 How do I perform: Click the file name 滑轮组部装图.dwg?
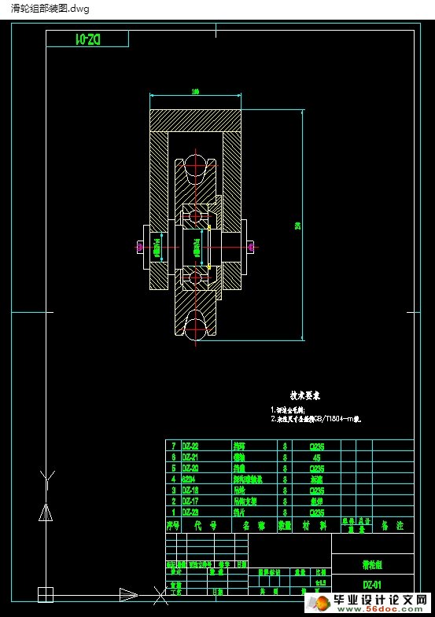coord(50,9)
